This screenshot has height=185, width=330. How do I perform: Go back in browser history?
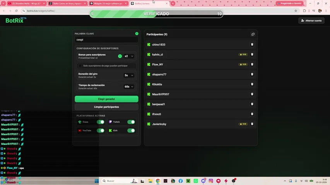[x=4, y=11]
